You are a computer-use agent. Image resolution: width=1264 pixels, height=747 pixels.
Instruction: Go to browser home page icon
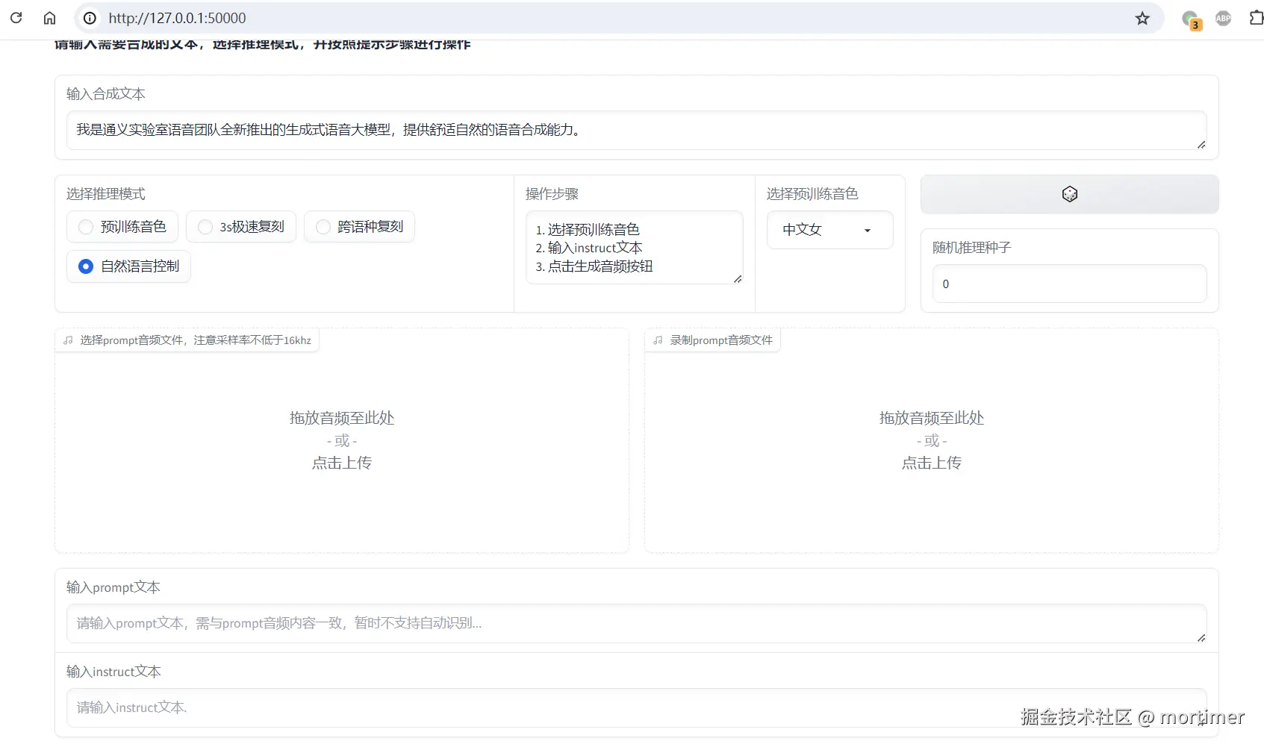point(49,18)
